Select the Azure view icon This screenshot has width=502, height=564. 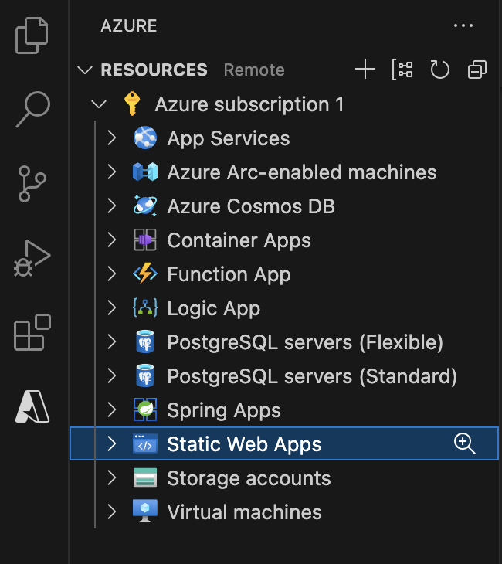point(32,407)
